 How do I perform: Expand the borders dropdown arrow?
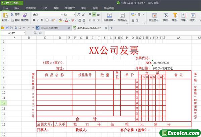tap(50, 20)
